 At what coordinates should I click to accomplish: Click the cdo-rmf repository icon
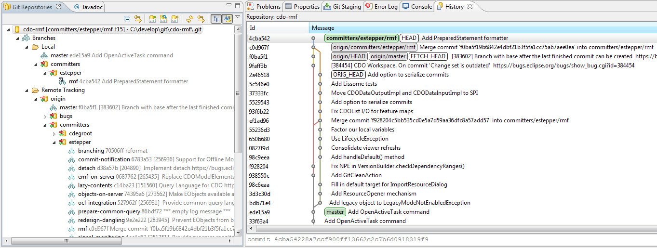(x=17, y=29)
